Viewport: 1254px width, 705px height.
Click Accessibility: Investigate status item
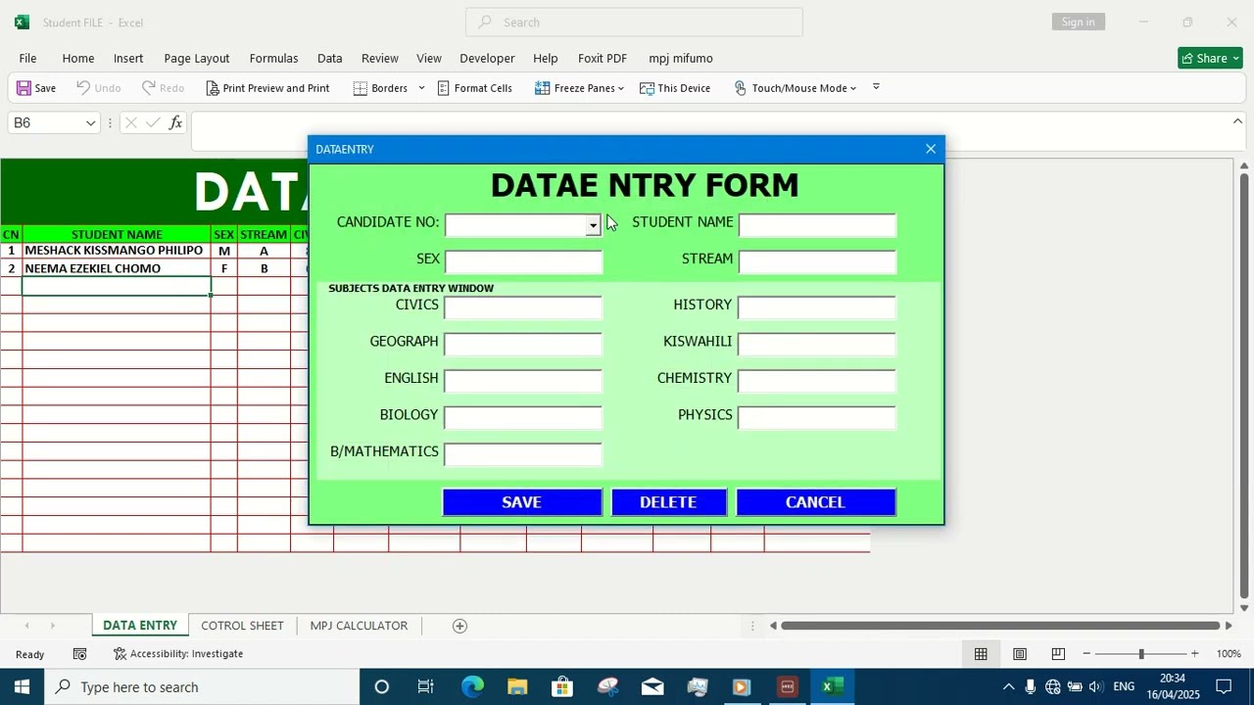click(x=178, y=654)
